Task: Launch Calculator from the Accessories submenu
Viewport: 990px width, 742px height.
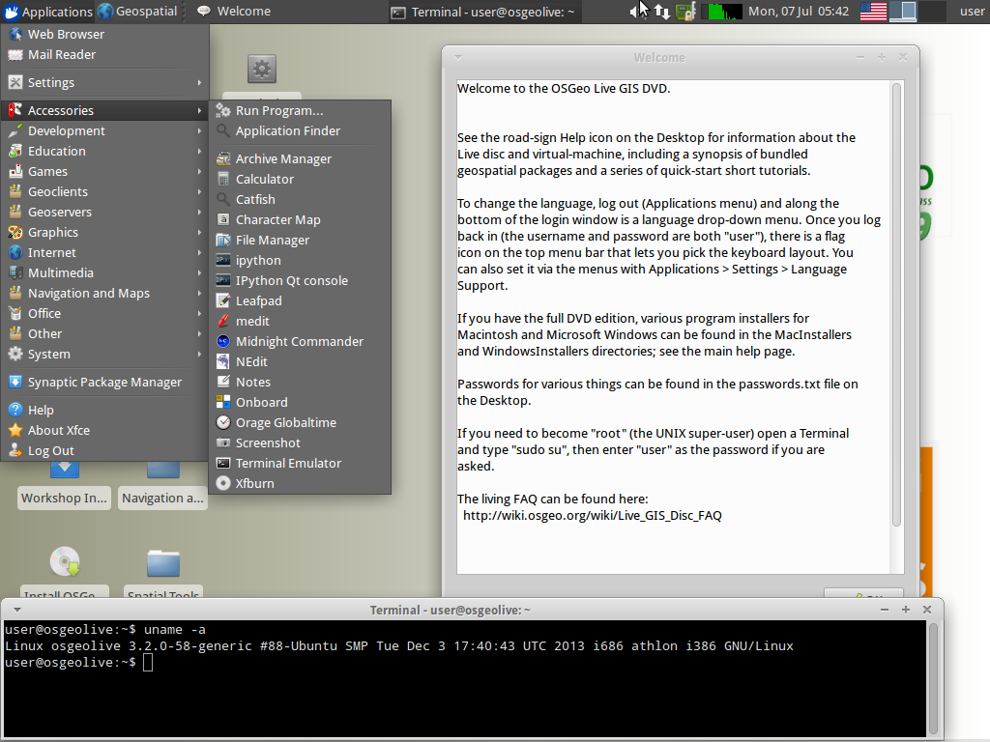Action: point(300,179)
